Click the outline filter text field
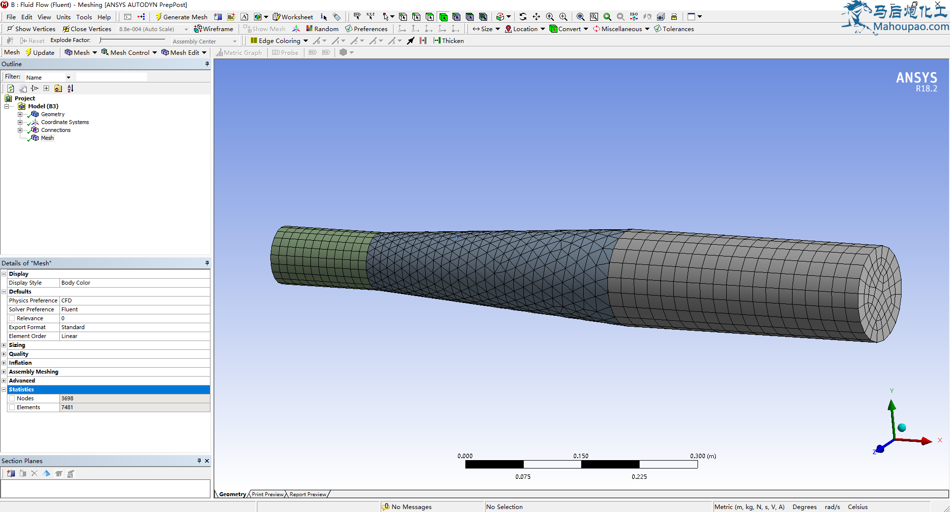Screen dimensions: 950x512 [111, 77]
